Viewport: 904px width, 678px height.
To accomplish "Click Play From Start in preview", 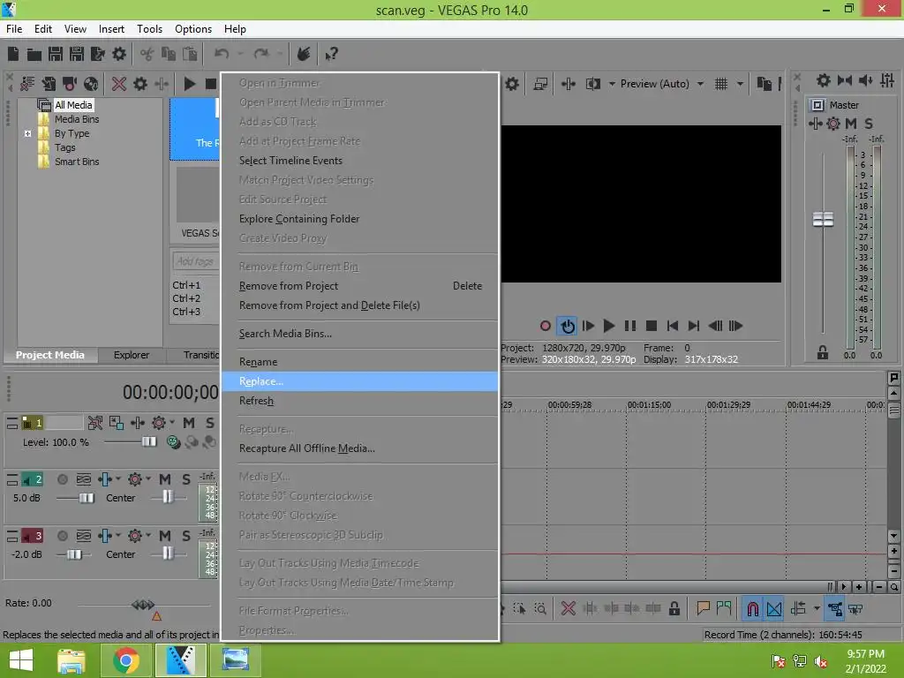I will click(588, 326).
